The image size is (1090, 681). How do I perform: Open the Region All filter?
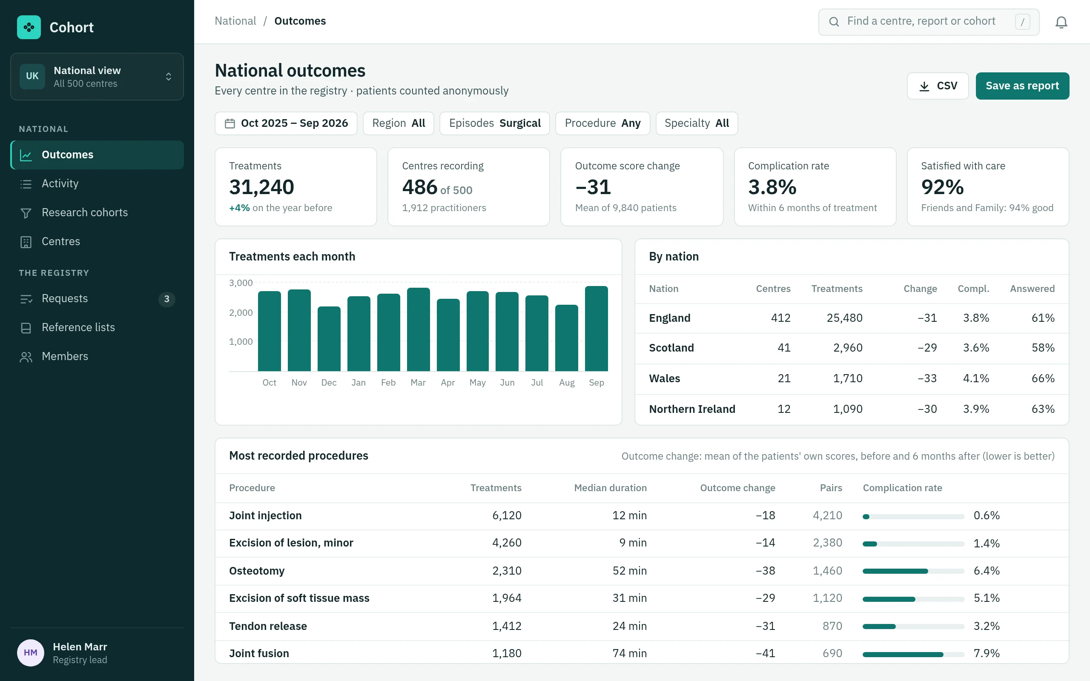pos(398,123)
